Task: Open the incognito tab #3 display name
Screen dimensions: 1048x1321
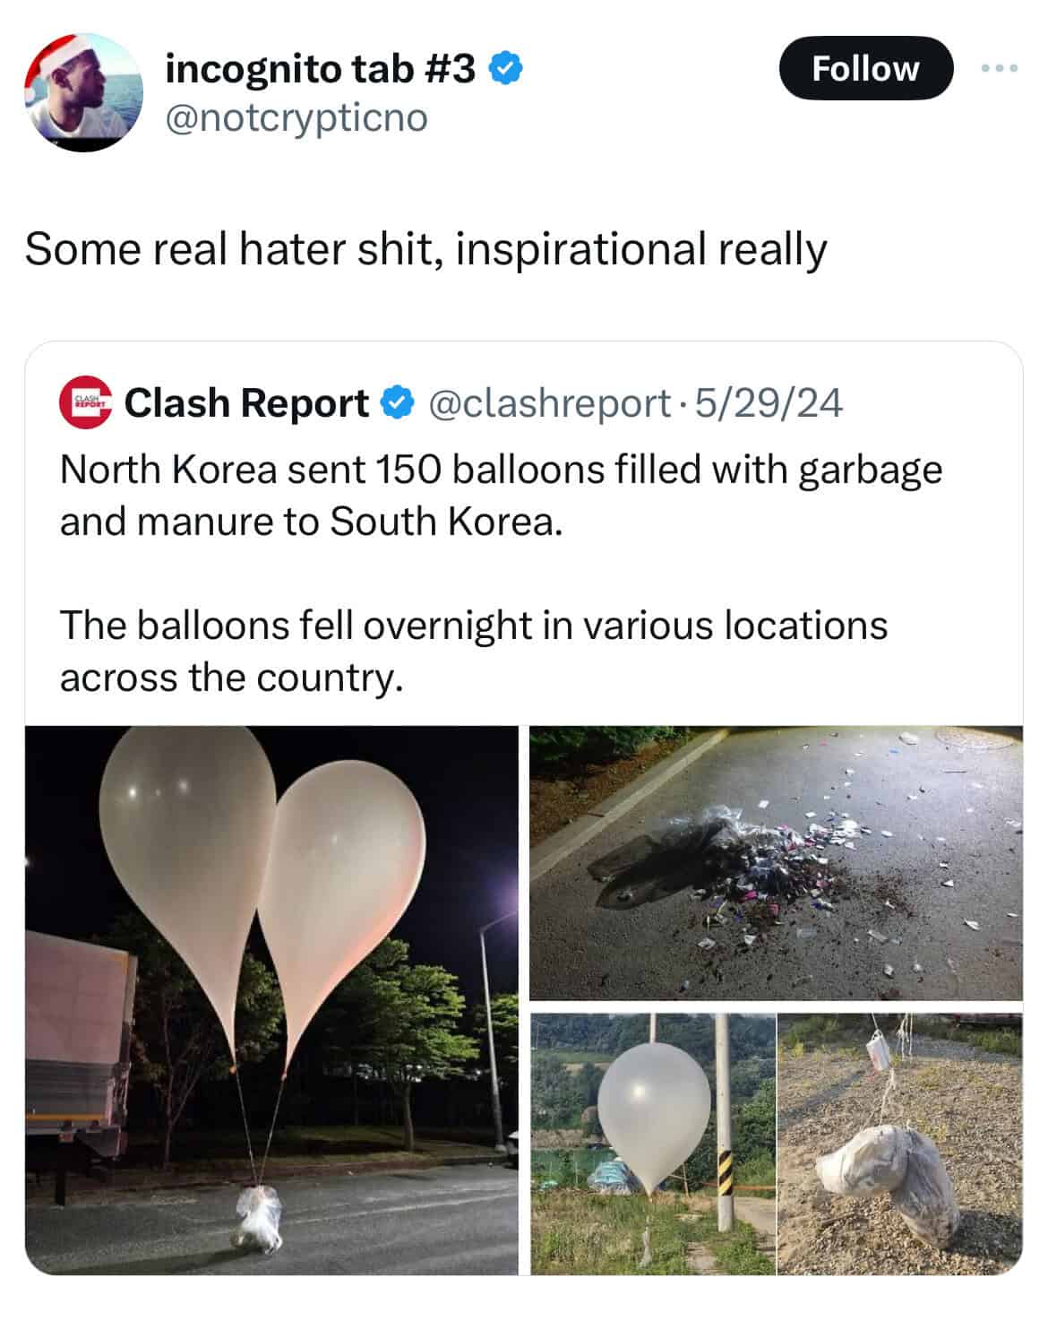Action: tap(321, 69)
